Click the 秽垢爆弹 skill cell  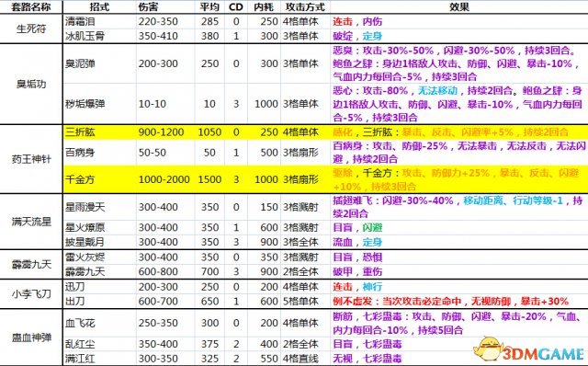pyautogui.click(x=100, y=104)
